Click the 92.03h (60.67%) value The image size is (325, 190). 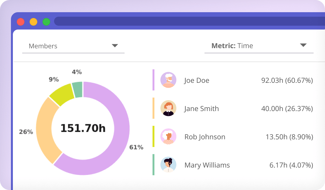pyautogui.click(x=287, y=80)
